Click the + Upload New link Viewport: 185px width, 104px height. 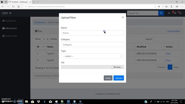point(173,31)
